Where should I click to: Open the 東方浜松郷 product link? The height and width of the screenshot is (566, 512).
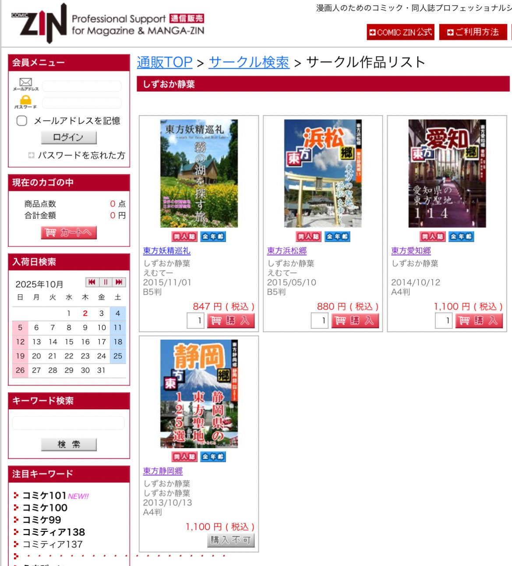[x=287, y=251]
